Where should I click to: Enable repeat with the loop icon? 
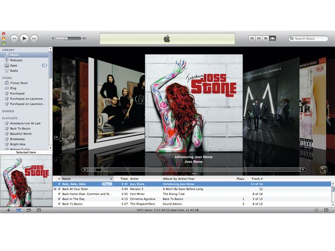pos(28,210)
